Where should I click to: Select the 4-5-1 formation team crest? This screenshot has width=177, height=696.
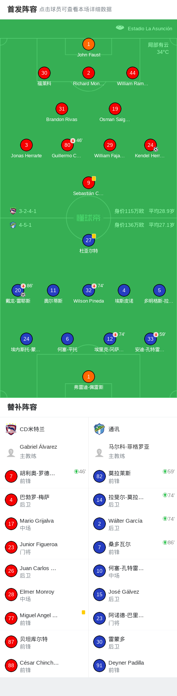click(13, 225)
